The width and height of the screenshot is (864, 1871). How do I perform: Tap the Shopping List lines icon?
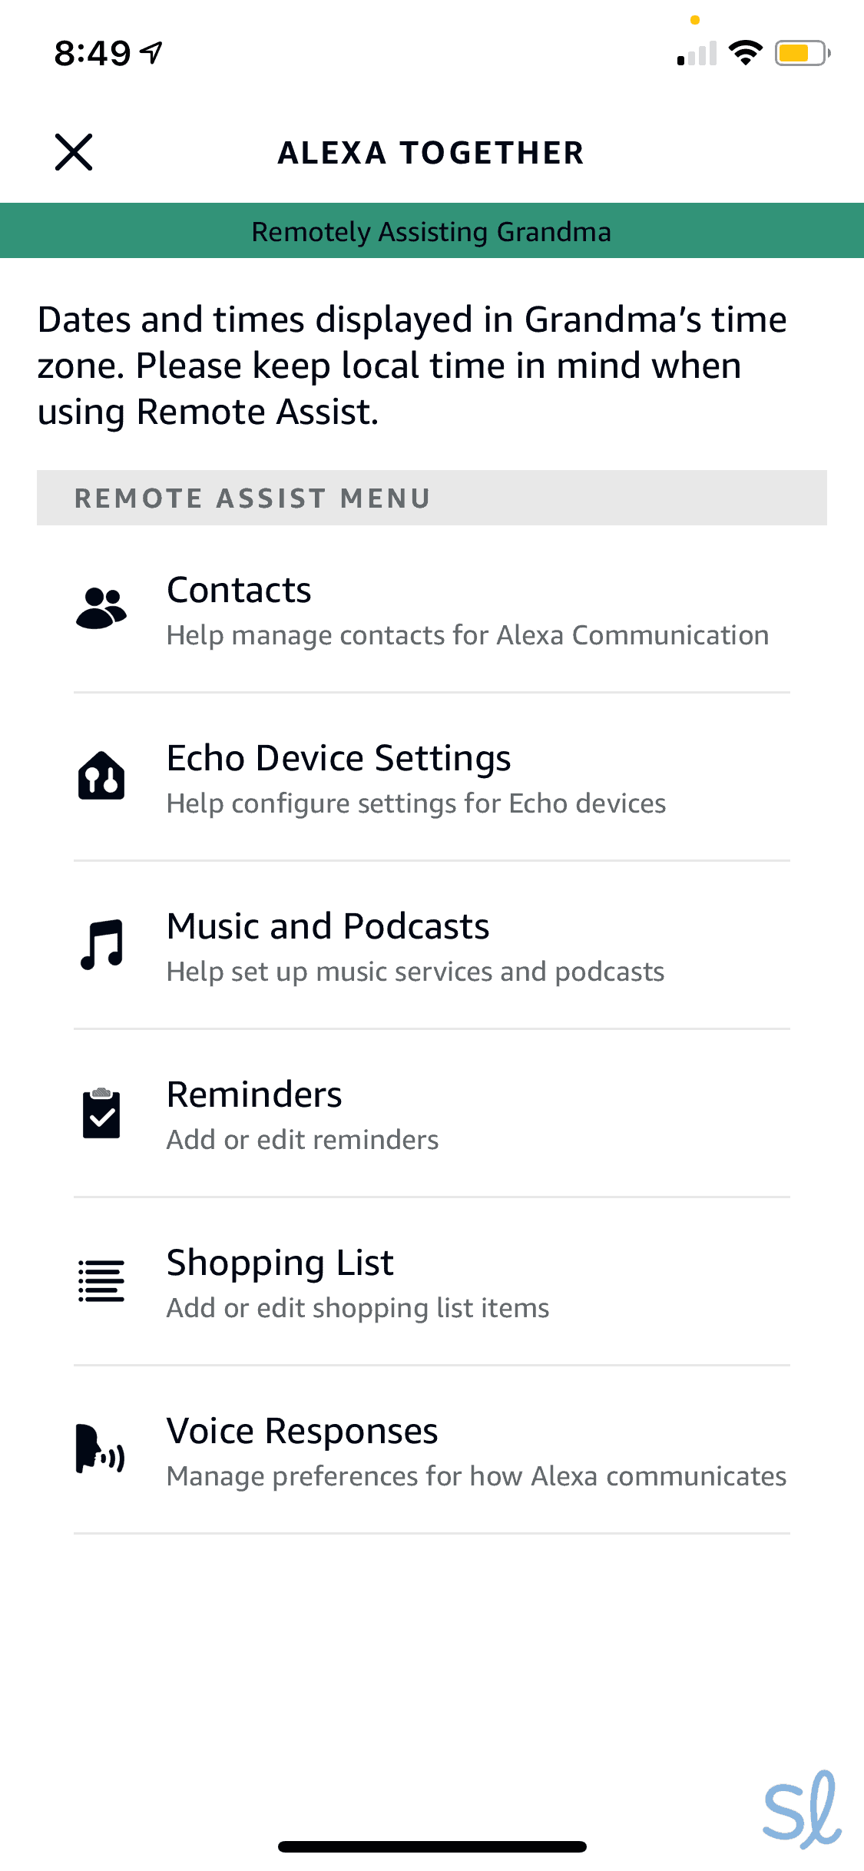101,1281
